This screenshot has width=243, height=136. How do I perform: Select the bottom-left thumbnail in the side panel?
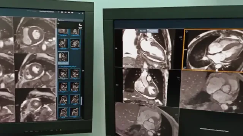click(63, 113)
